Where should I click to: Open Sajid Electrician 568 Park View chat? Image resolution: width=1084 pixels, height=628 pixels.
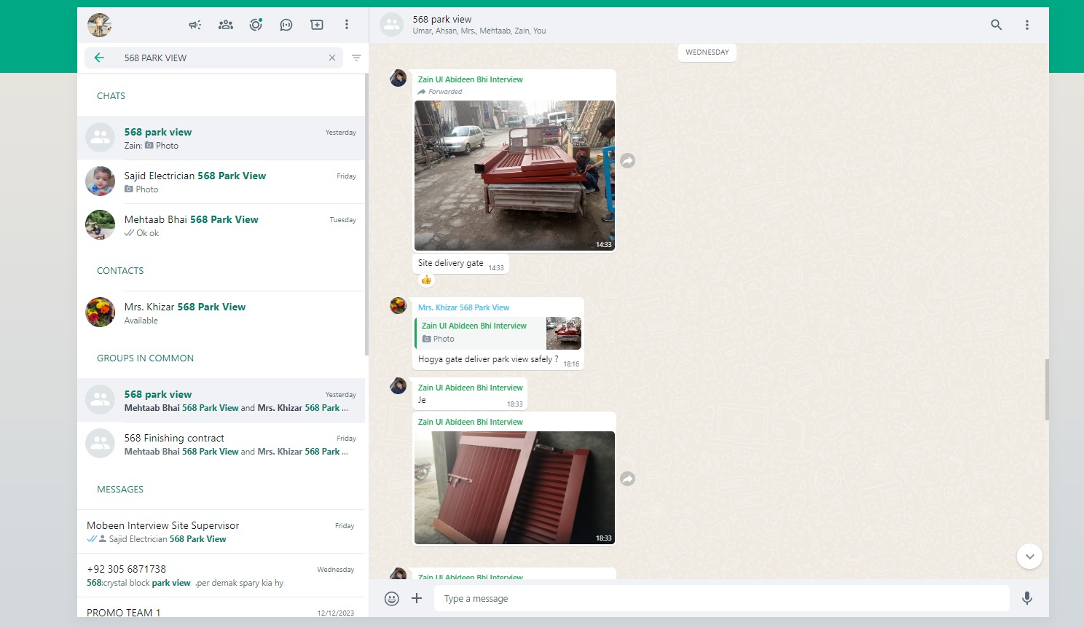tap(221, 182)
